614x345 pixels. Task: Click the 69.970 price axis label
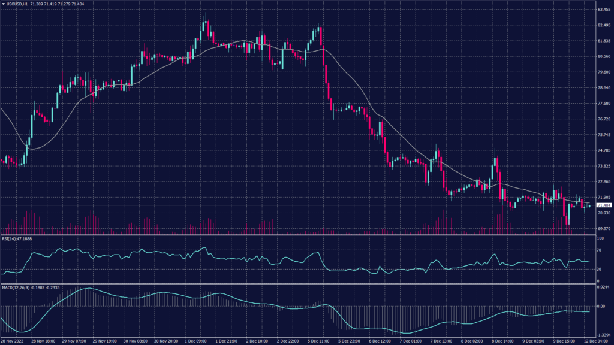pos(603,228)
